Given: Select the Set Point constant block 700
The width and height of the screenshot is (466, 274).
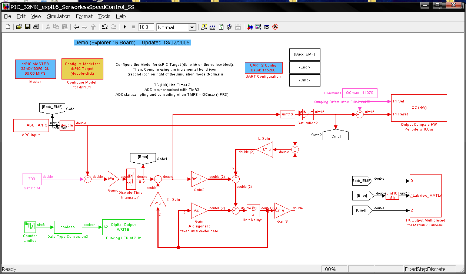Looking at the screenshot, I should (31, 179).
